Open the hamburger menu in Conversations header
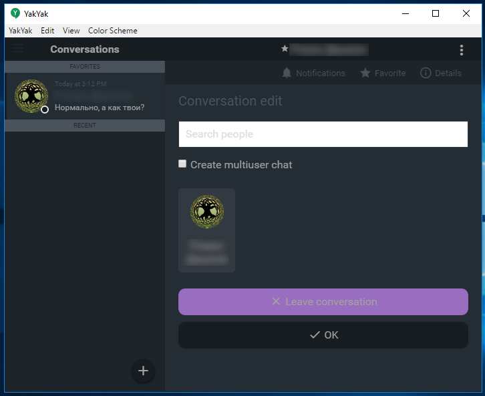485x396 pixels. [17, 49]
